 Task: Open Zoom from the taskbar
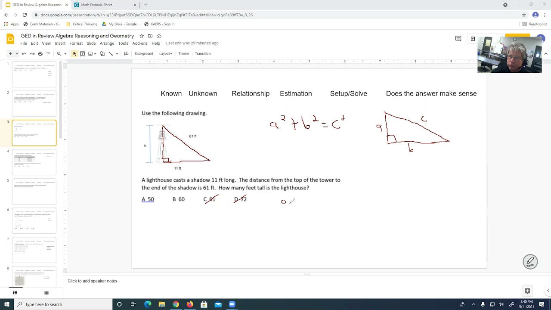click(x=232, y=304)
